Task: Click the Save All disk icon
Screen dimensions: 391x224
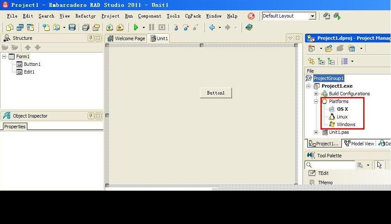Action: pos(72,27)
